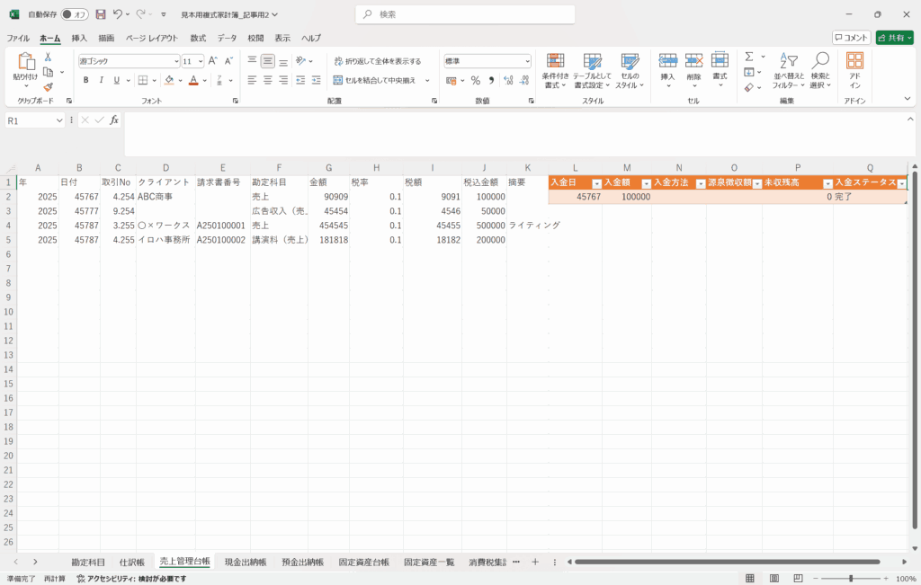
Task: Click the Decrease Indent icon
Action: (x=300, y=80)
